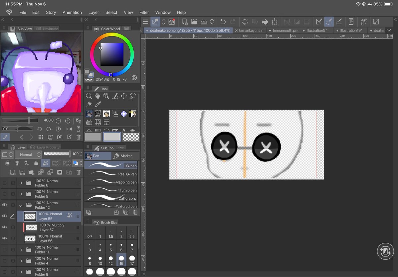Image resolution: width=398 pixels, height=277 pixels.
Task: Create new layer folder icon
Action: tap(31, 172)
